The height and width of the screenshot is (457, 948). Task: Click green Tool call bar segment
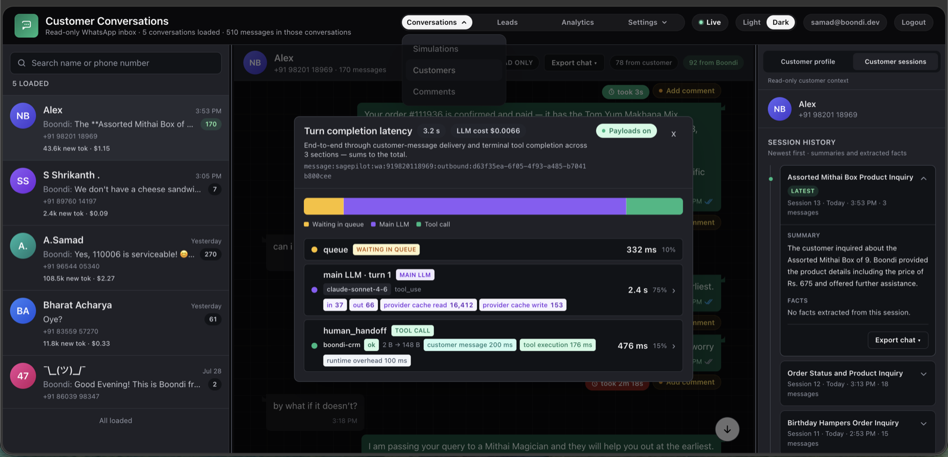pos(654,206)
